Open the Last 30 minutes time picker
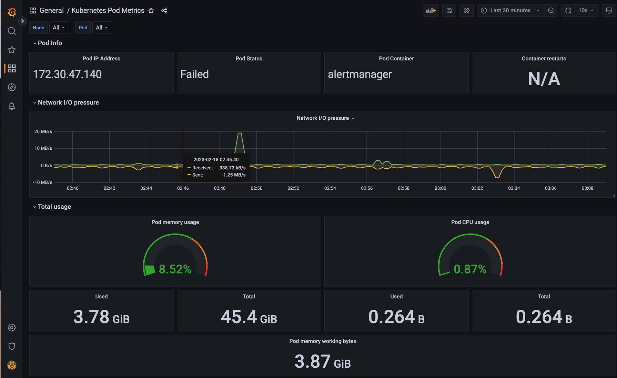 coord(510,11)
